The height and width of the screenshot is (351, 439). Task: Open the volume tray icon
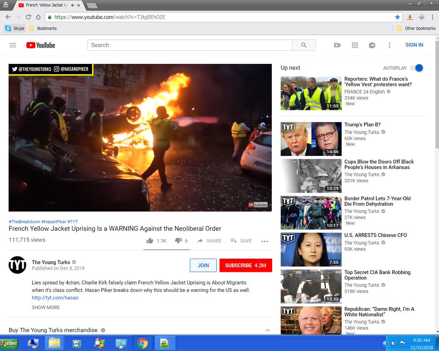pyautogui.click(x=394, y=343)
